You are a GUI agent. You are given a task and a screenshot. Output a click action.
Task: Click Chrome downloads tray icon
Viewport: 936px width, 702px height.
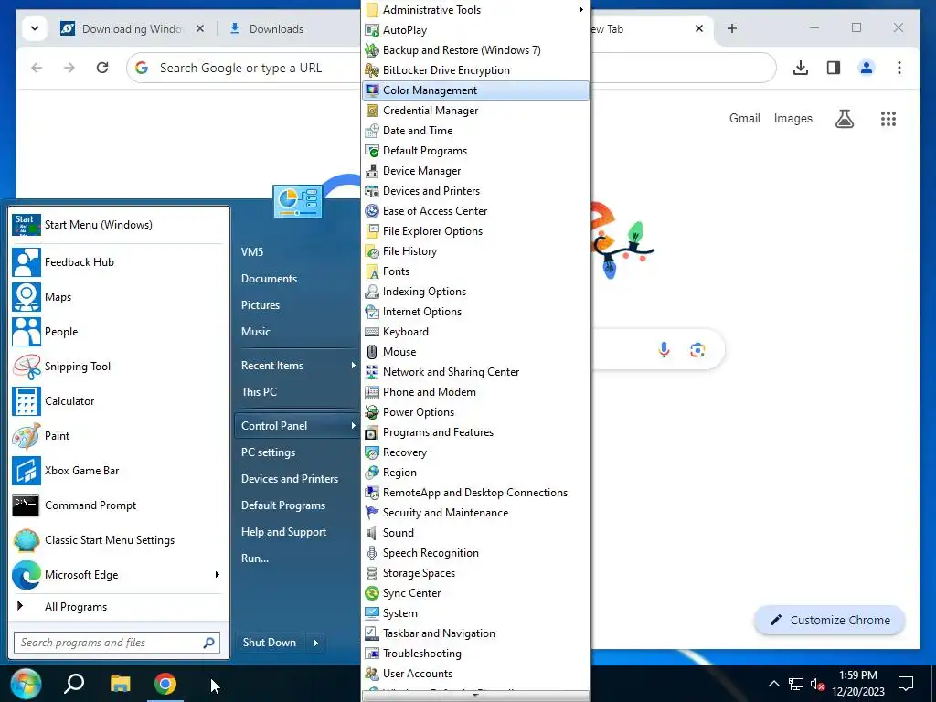pyautogui.click(x=801, y=68)
